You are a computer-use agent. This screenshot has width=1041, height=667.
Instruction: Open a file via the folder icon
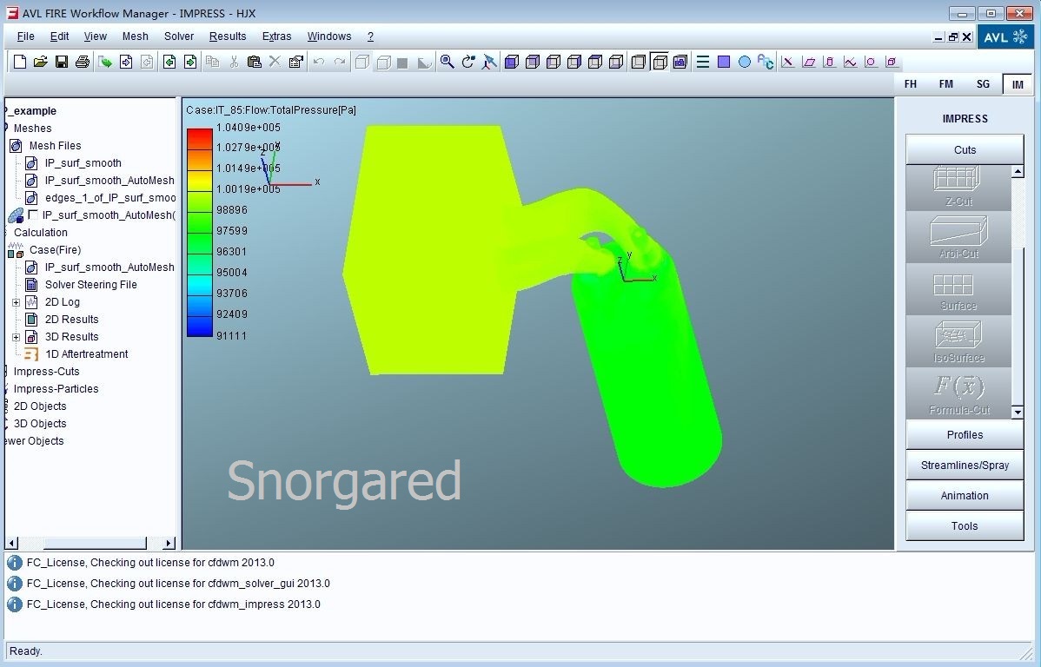pyautogui.click(x=41, y=62)
